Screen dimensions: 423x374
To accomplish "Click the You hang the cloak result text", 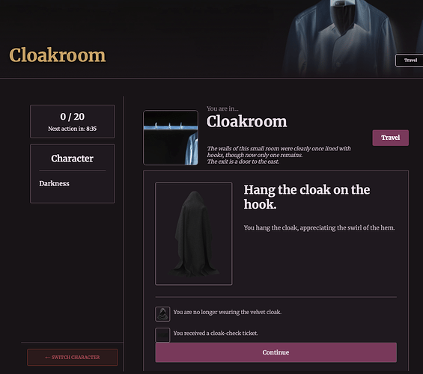I will click(319, 228).
